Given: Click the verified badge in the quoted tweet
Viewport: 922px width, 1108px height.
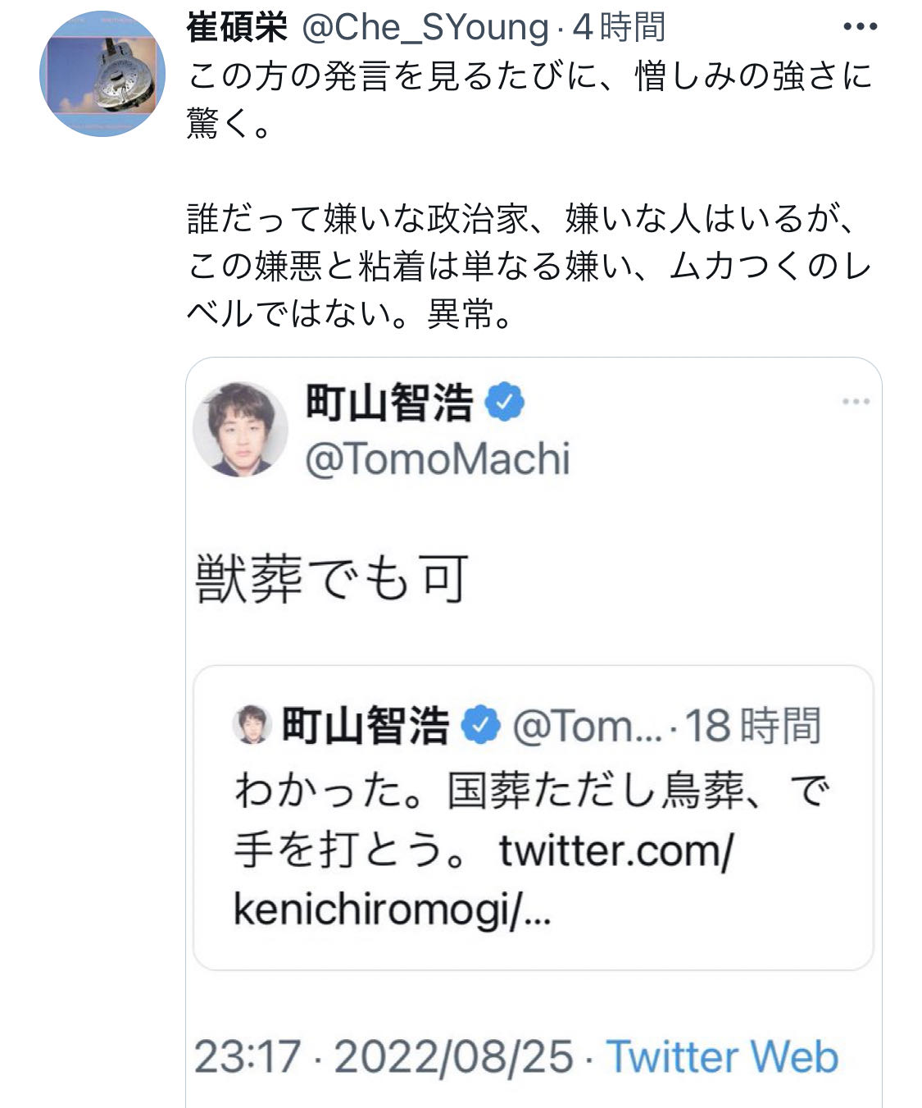Looking at the screenshot, I should tap(481, 726).
